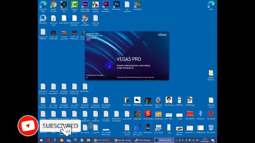
Task: Open the Microsoft Edge desktop shortcut
Action: click(x=43, y=6)
